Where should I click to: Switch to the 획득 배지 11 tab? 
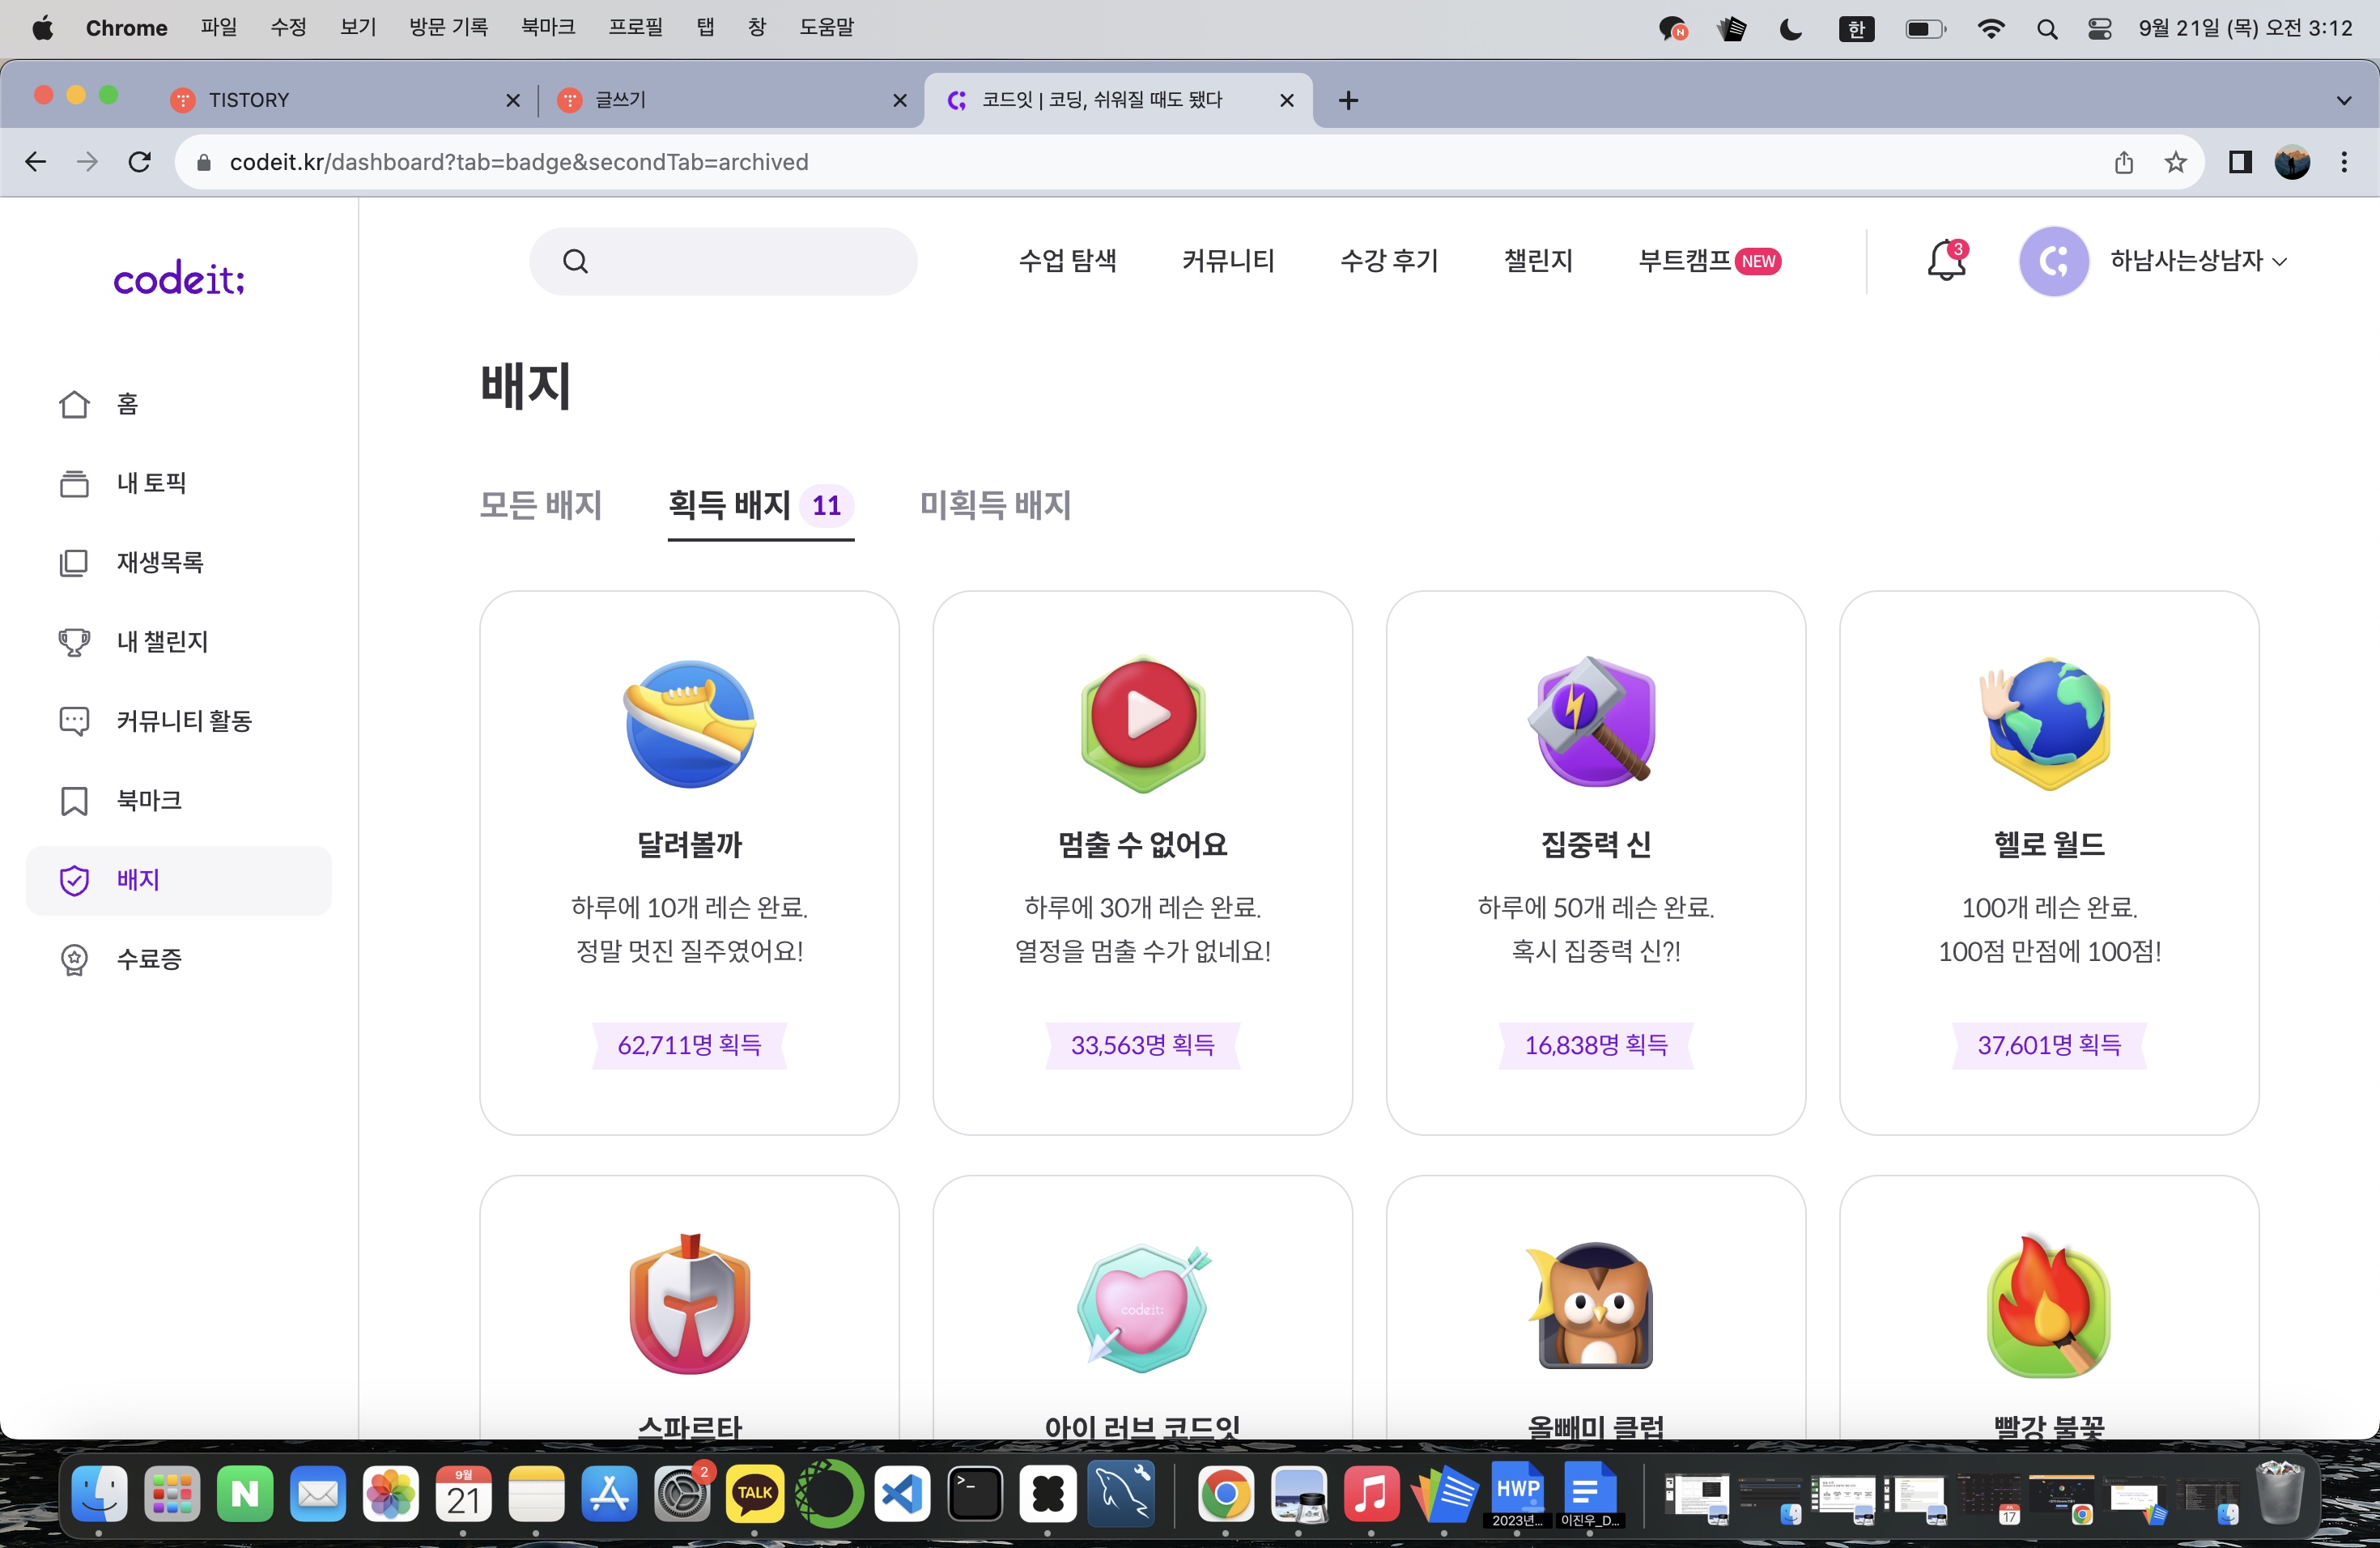(x=760, y=505)
